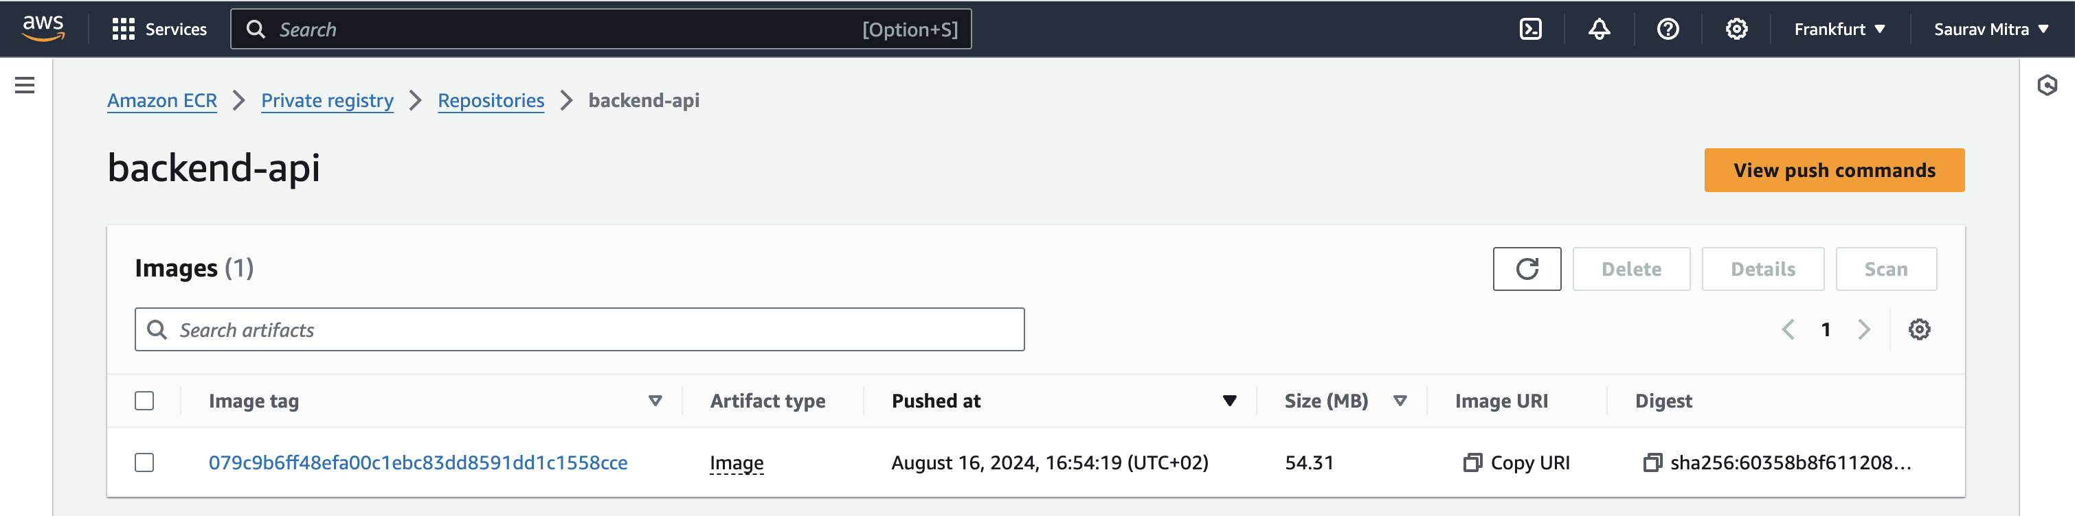The width and height of the screenshot is (2075, 516).
Task: Open the side navigation hamburger menu
Action: tap(25, 85)
